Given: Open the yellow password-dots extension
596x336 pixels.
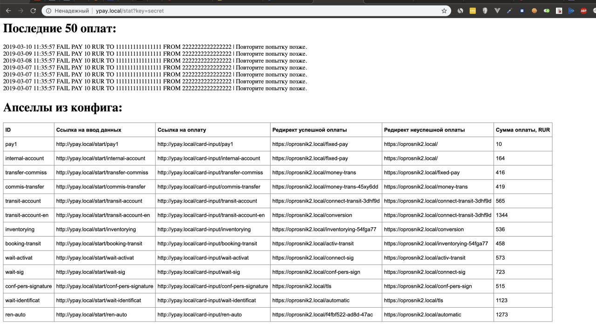Looking at the screenshot, I should (x=473, y=11).
